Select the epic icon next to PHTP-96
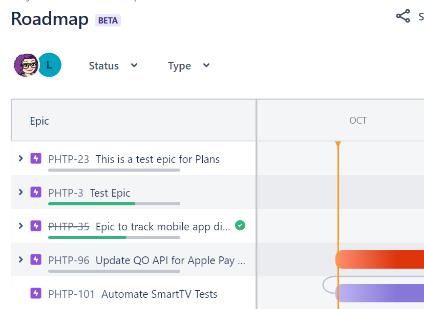The image size is (424, 309). [x=35, y=259]
